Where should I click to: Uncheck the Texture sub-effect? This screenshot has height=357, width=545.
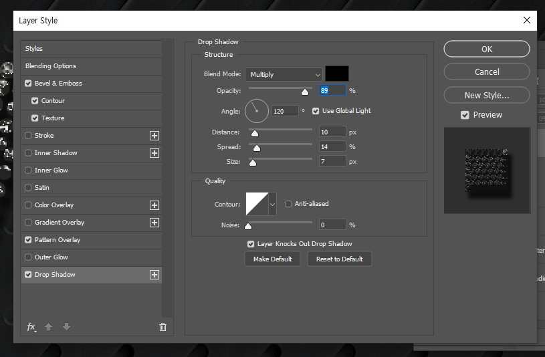pyautogui.click(x=35, y=118)
